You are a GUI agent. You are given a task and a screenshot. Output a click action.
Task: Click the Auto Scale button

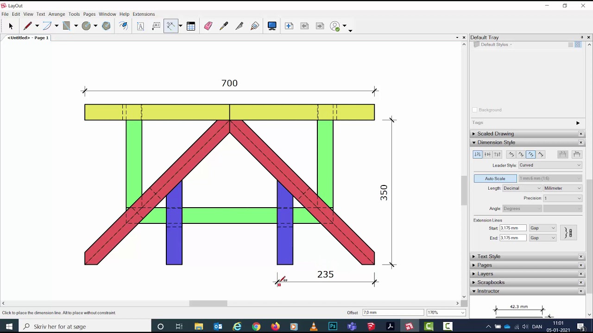click(495, 179)
